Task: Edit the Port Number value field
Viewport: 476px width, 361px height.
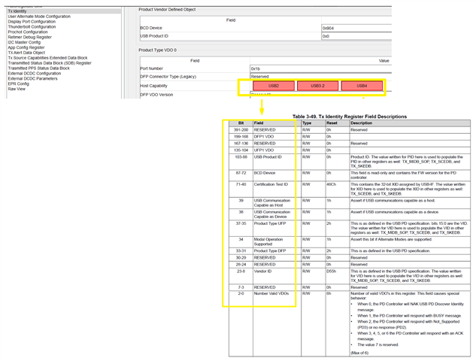Action: point(321,68)
